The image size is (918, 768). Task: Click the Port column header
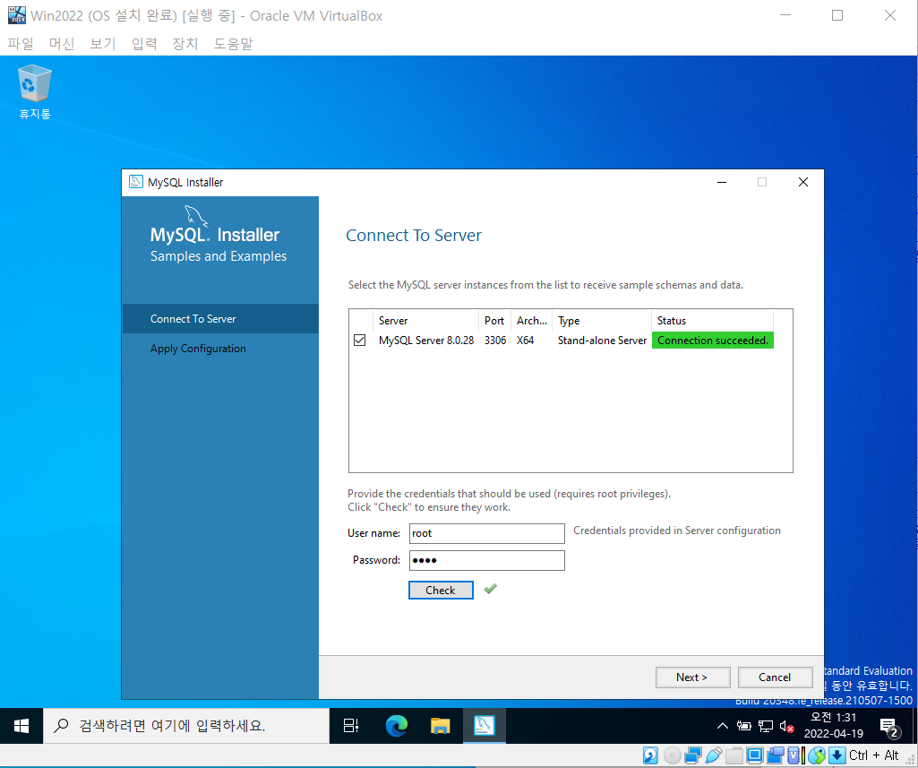coord(494,321)
